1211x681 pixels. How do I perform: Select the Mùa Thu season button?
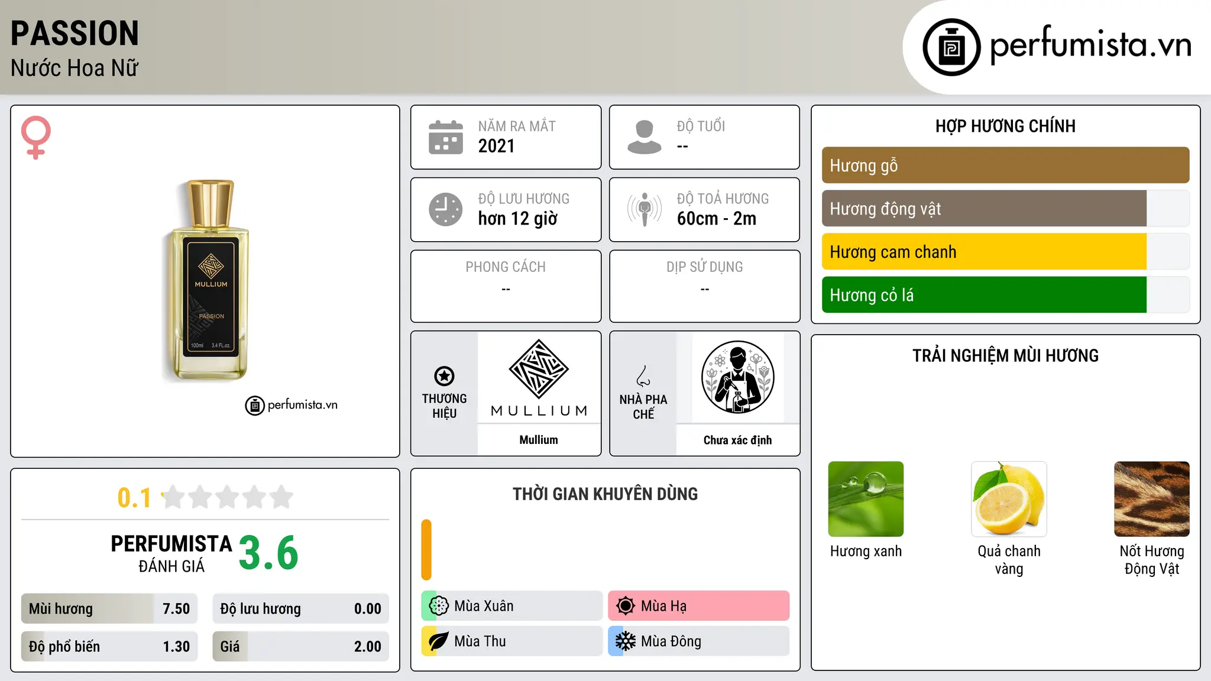(512, 641)
